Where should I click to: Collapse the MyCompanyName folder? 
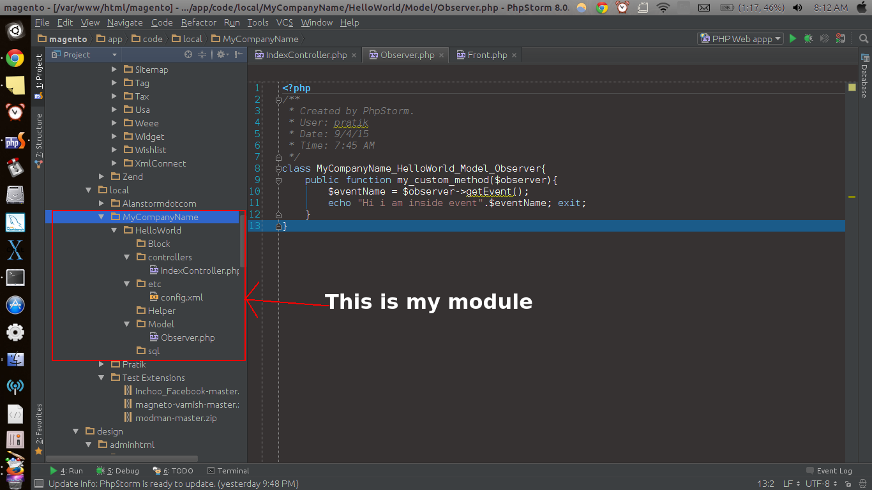(x=101, y=217)
